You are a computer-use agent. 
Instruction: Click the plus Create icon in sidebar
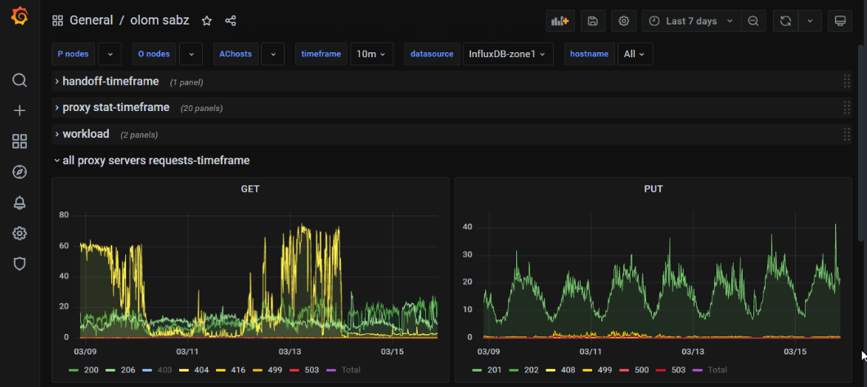[20, 111]
